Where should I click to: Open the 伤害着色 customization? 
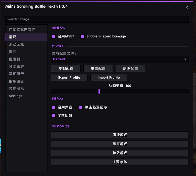click(120, 144)
